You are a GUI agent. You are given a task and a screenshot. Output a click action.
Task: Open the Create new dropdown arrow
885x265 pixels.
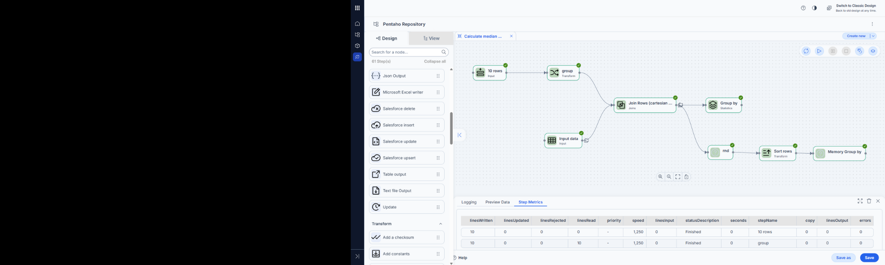[x=873, y=36]
